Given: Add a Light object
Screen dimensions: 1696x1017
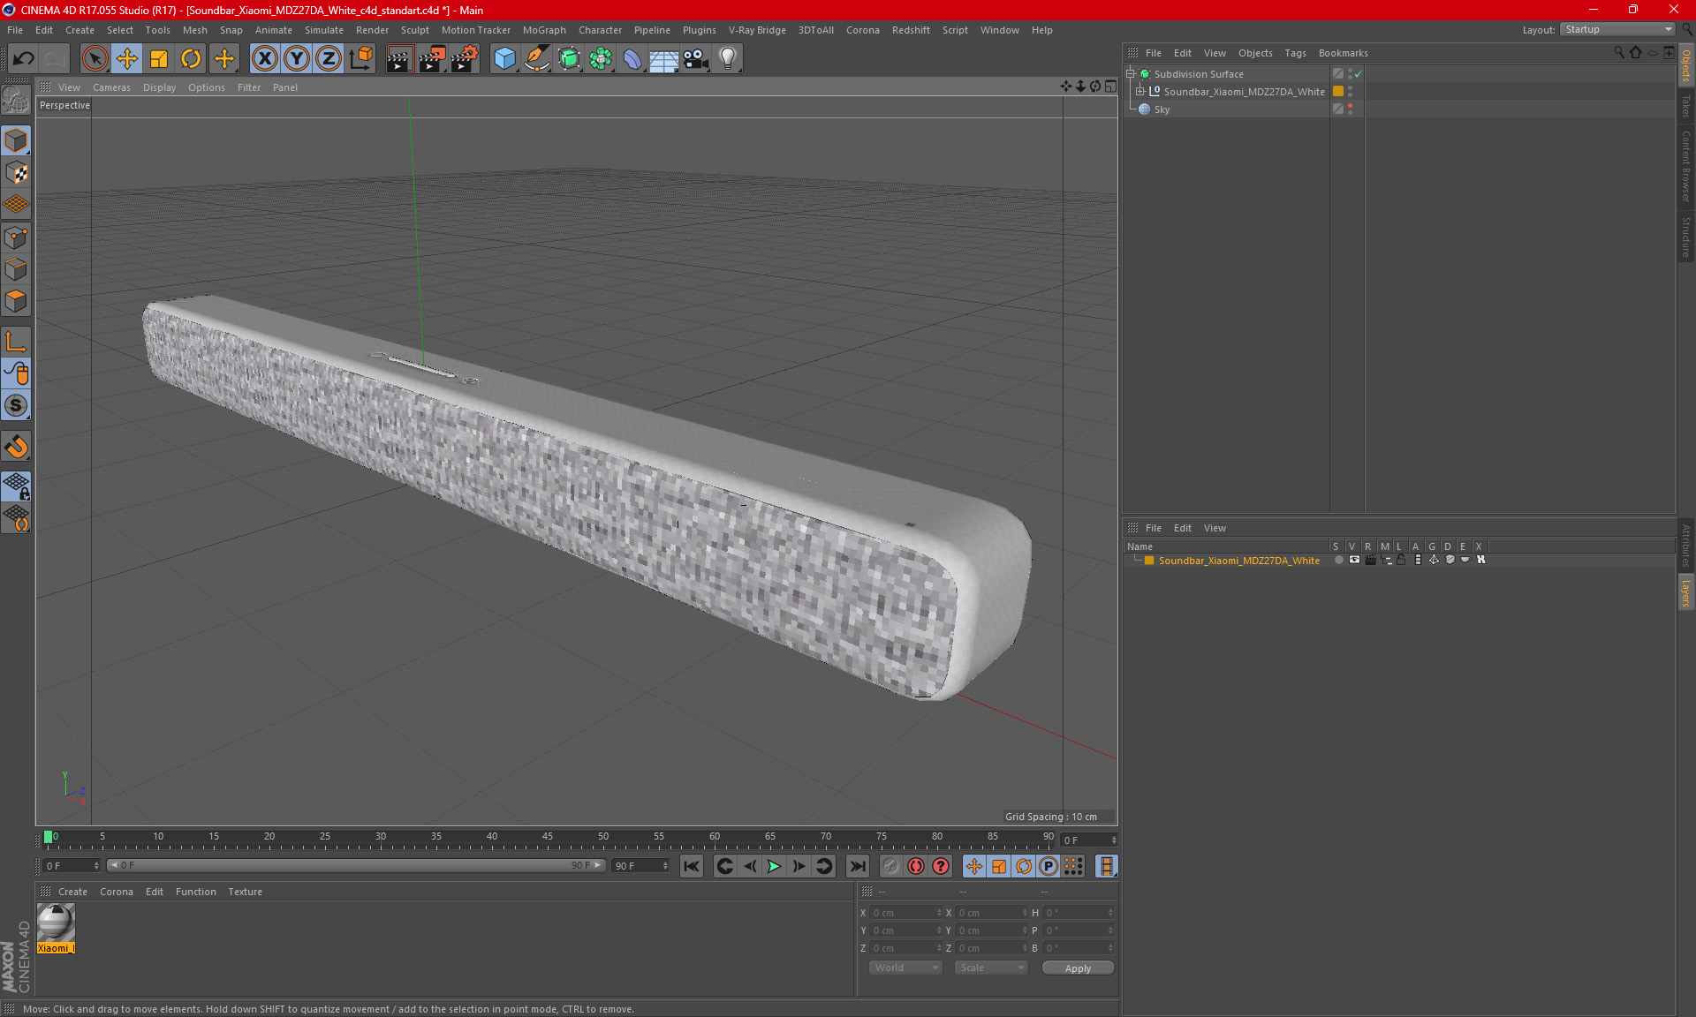Looking at the screenshot, I should tap(728, 58).
